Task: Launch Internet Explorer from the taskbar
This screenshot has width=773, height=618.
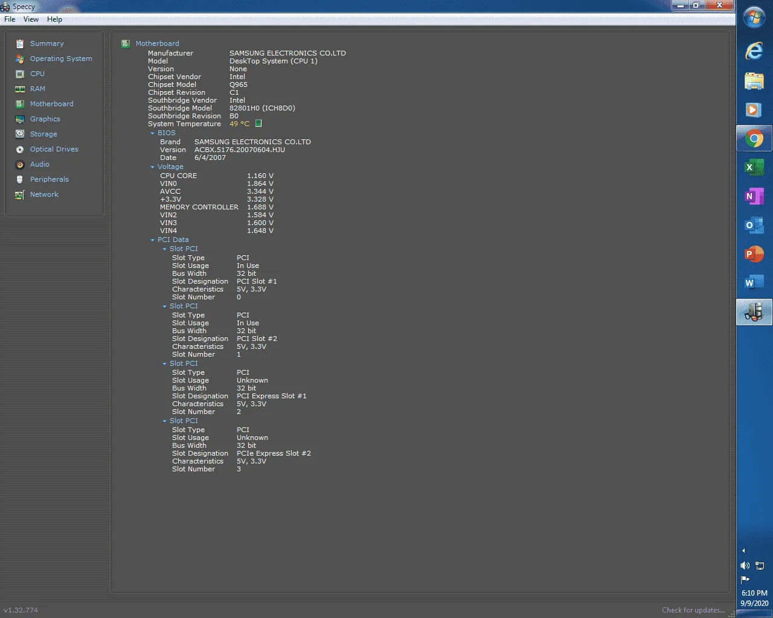Action: [x=754, y=51]
